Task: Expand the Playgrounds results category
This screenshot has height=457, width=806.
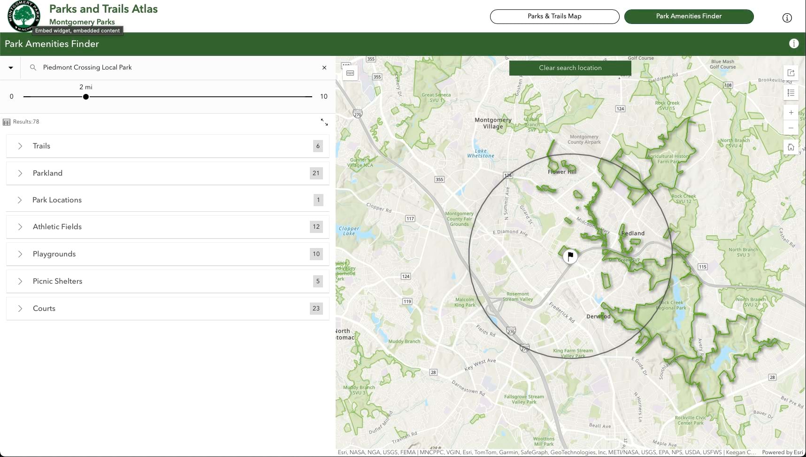Action: point(20,254)
